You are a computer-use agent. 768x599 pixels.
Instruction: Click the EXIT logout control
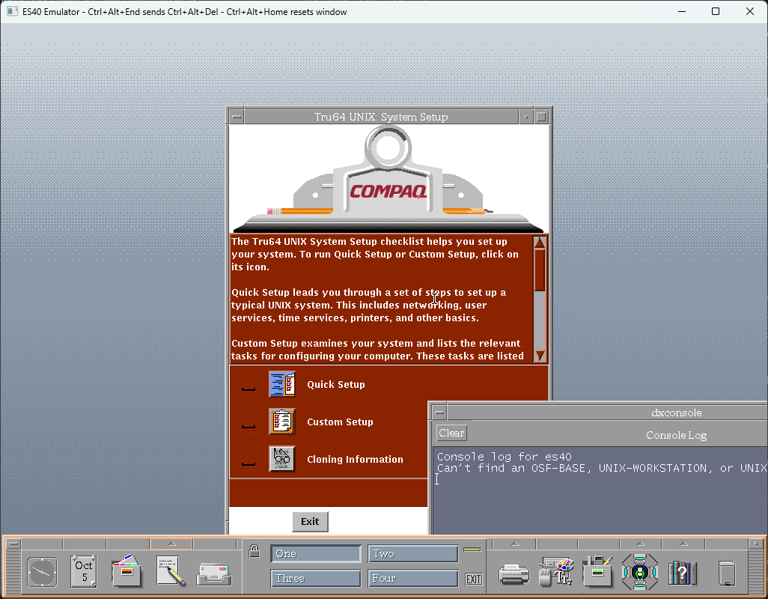click(x=474, y=580)
